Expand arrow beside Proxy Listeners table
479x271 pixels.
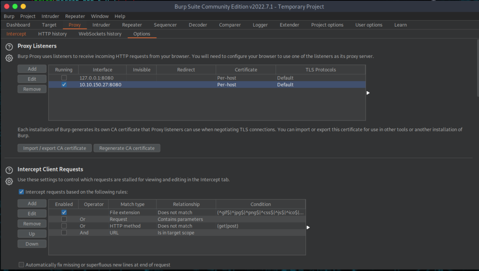pos(368,93)
